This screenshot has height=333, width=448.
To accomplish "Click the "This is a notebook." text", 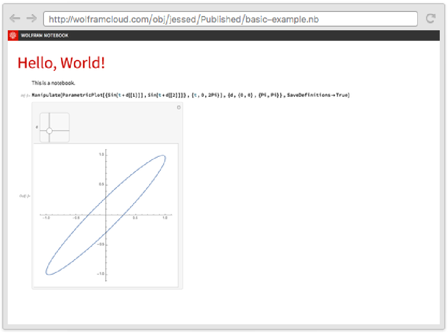I will 53,83.
